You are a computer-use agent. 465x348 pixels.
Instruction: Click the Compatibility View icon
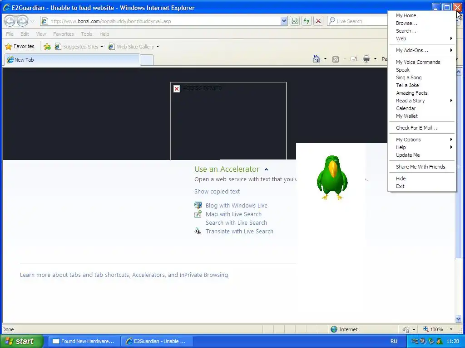point(295,21)
